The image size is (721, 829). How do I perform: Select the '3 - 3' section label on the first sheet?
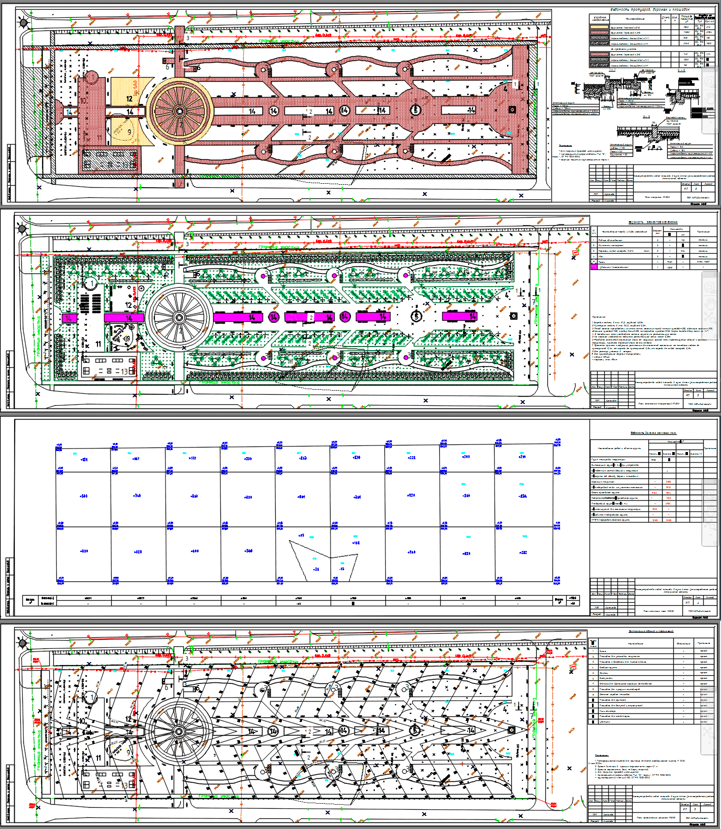point(646,117)
